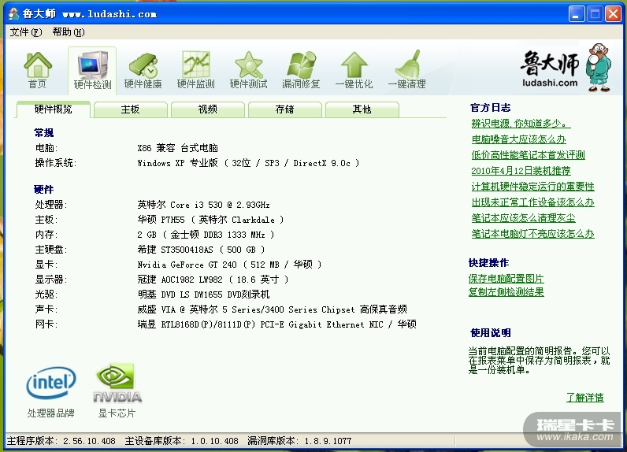Open the 帮助(H) menu

pos(69,32)
